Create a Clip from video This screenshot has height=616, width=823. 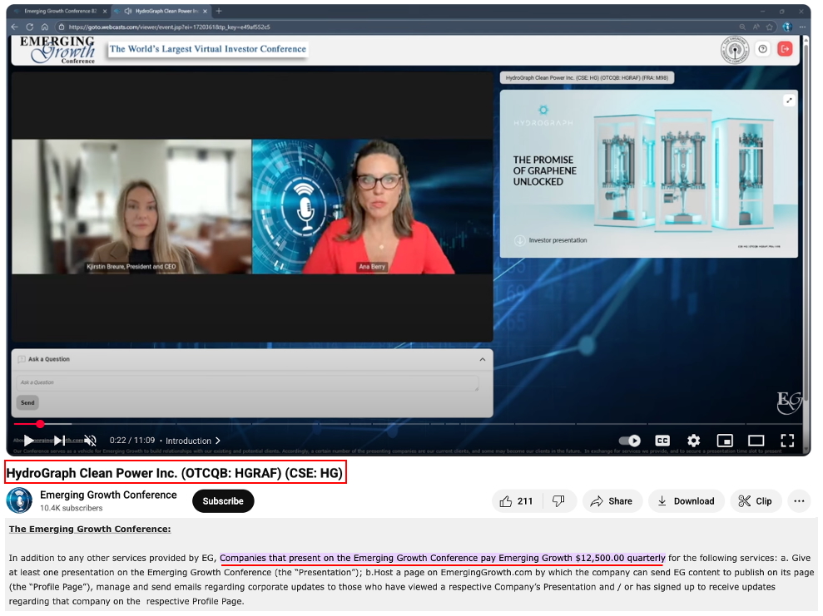click(756, 501)
